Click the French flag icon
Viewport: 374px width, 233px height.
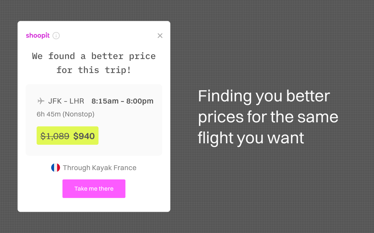56,168
